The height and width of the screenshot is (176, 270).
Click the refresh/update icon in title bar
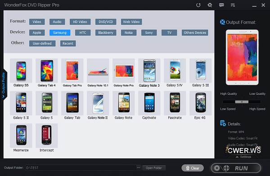(x=198, y=5)
